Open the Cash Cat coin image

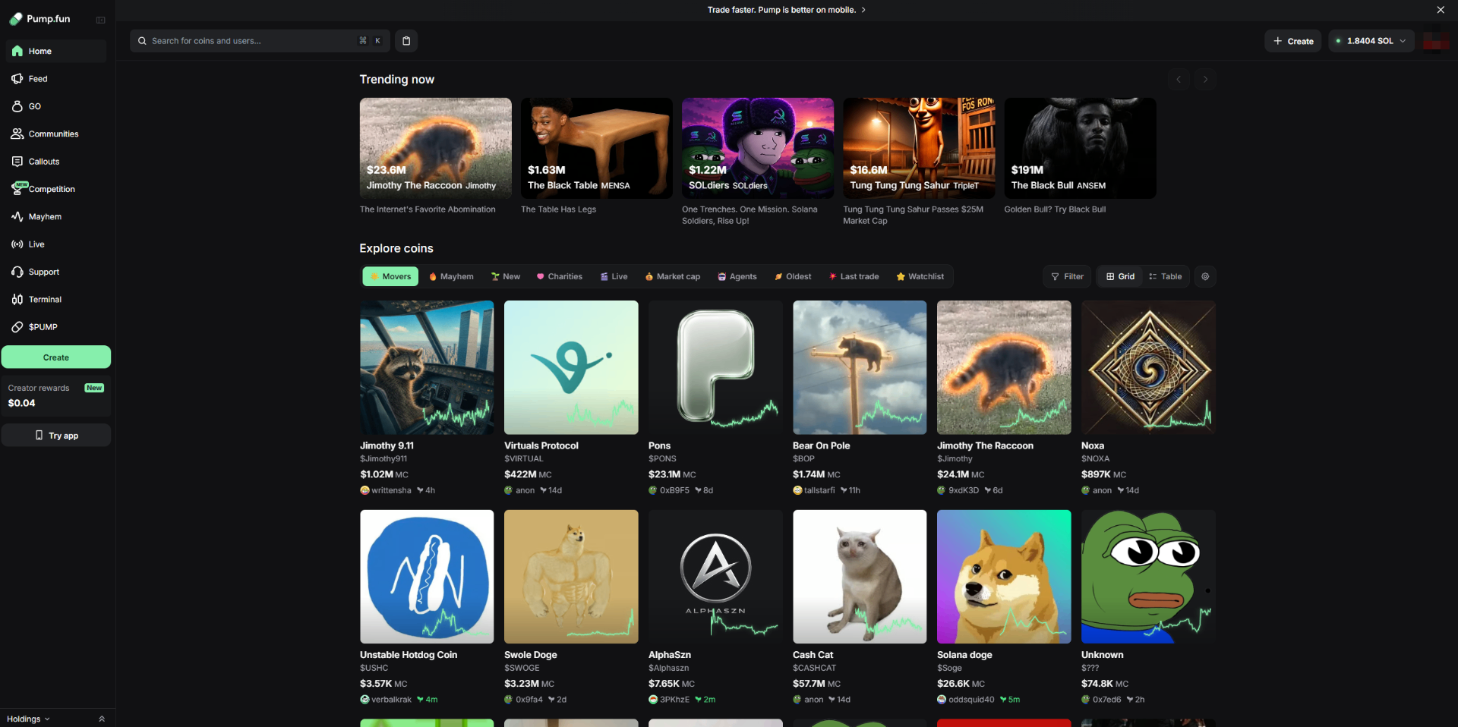(860, 577)
